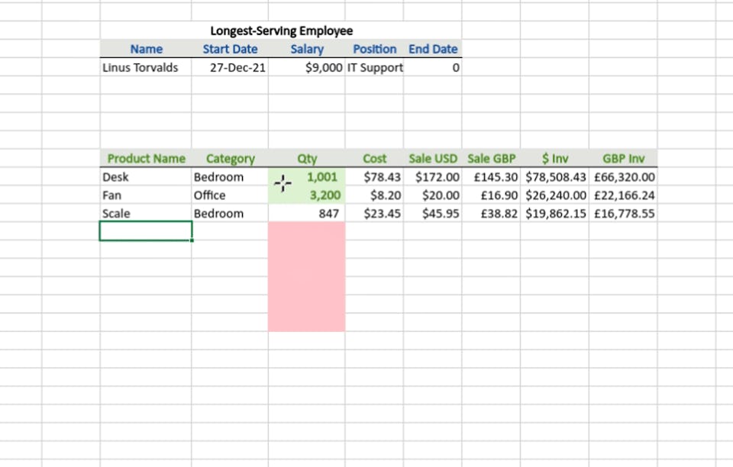Click the 'Desk' product cell
This screenshot has width=733, height=467.
pos(146,177)
